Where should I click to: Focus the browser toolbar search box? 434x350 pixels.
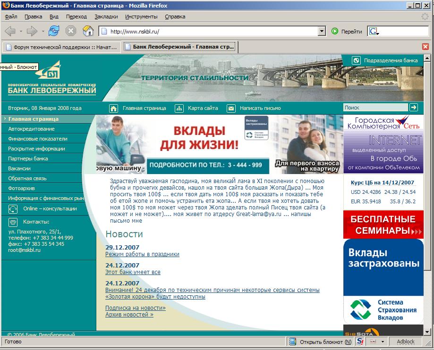404,31
